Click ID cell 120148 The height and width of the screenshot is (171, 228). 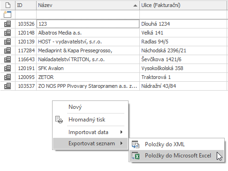26,33
